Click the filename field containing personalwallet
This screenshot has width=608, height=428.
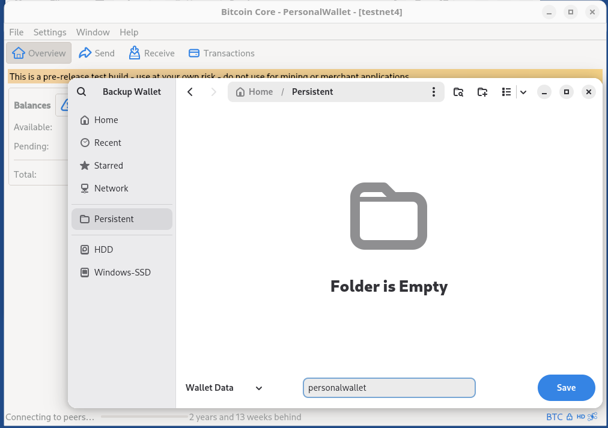(x=389, y=388)
